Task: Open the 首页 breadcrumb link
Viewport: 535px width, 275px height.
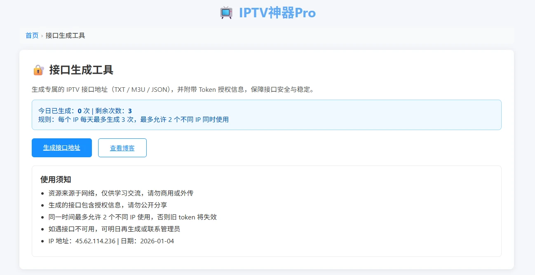Action: tap(31, 35)
